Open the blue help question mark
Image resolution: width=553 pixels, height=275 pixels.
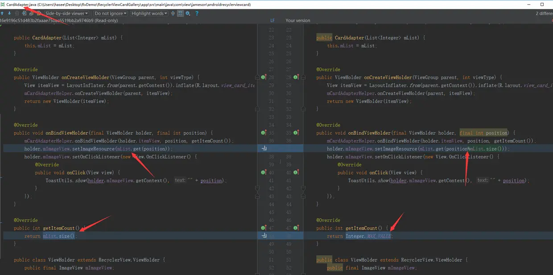point(197,13)
